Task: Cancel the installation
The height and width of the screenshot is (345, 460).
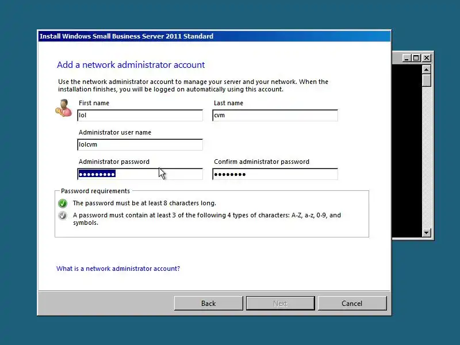Action: tap(352, 304)
